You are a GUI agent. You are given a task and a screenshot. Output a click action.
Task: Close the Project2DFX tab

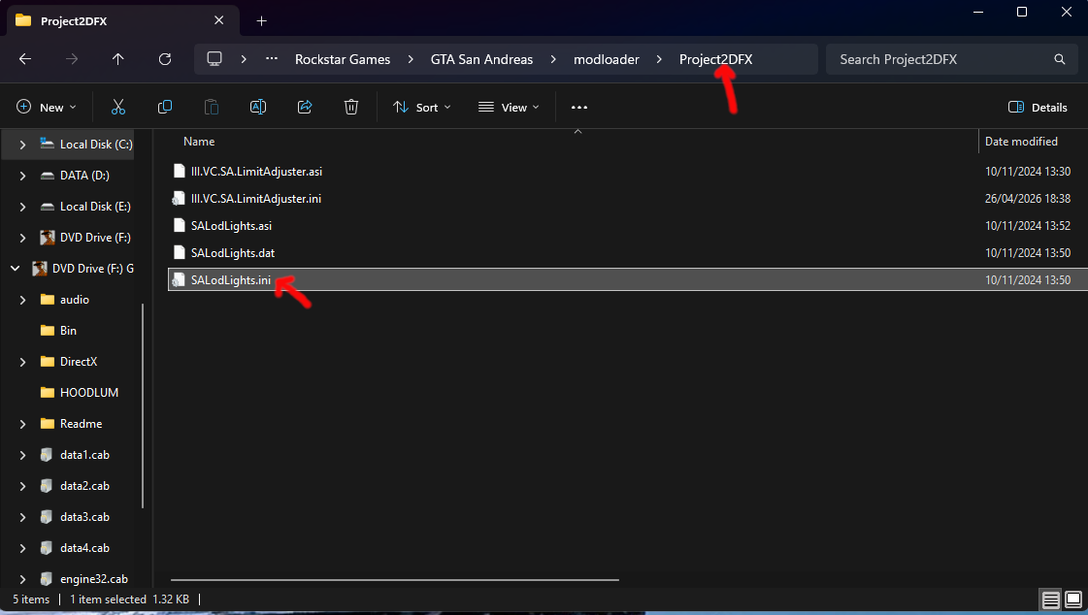tap(218, 20)
